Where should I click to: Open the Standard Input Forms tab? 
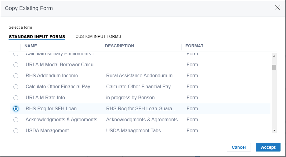[x=37, y=37]
